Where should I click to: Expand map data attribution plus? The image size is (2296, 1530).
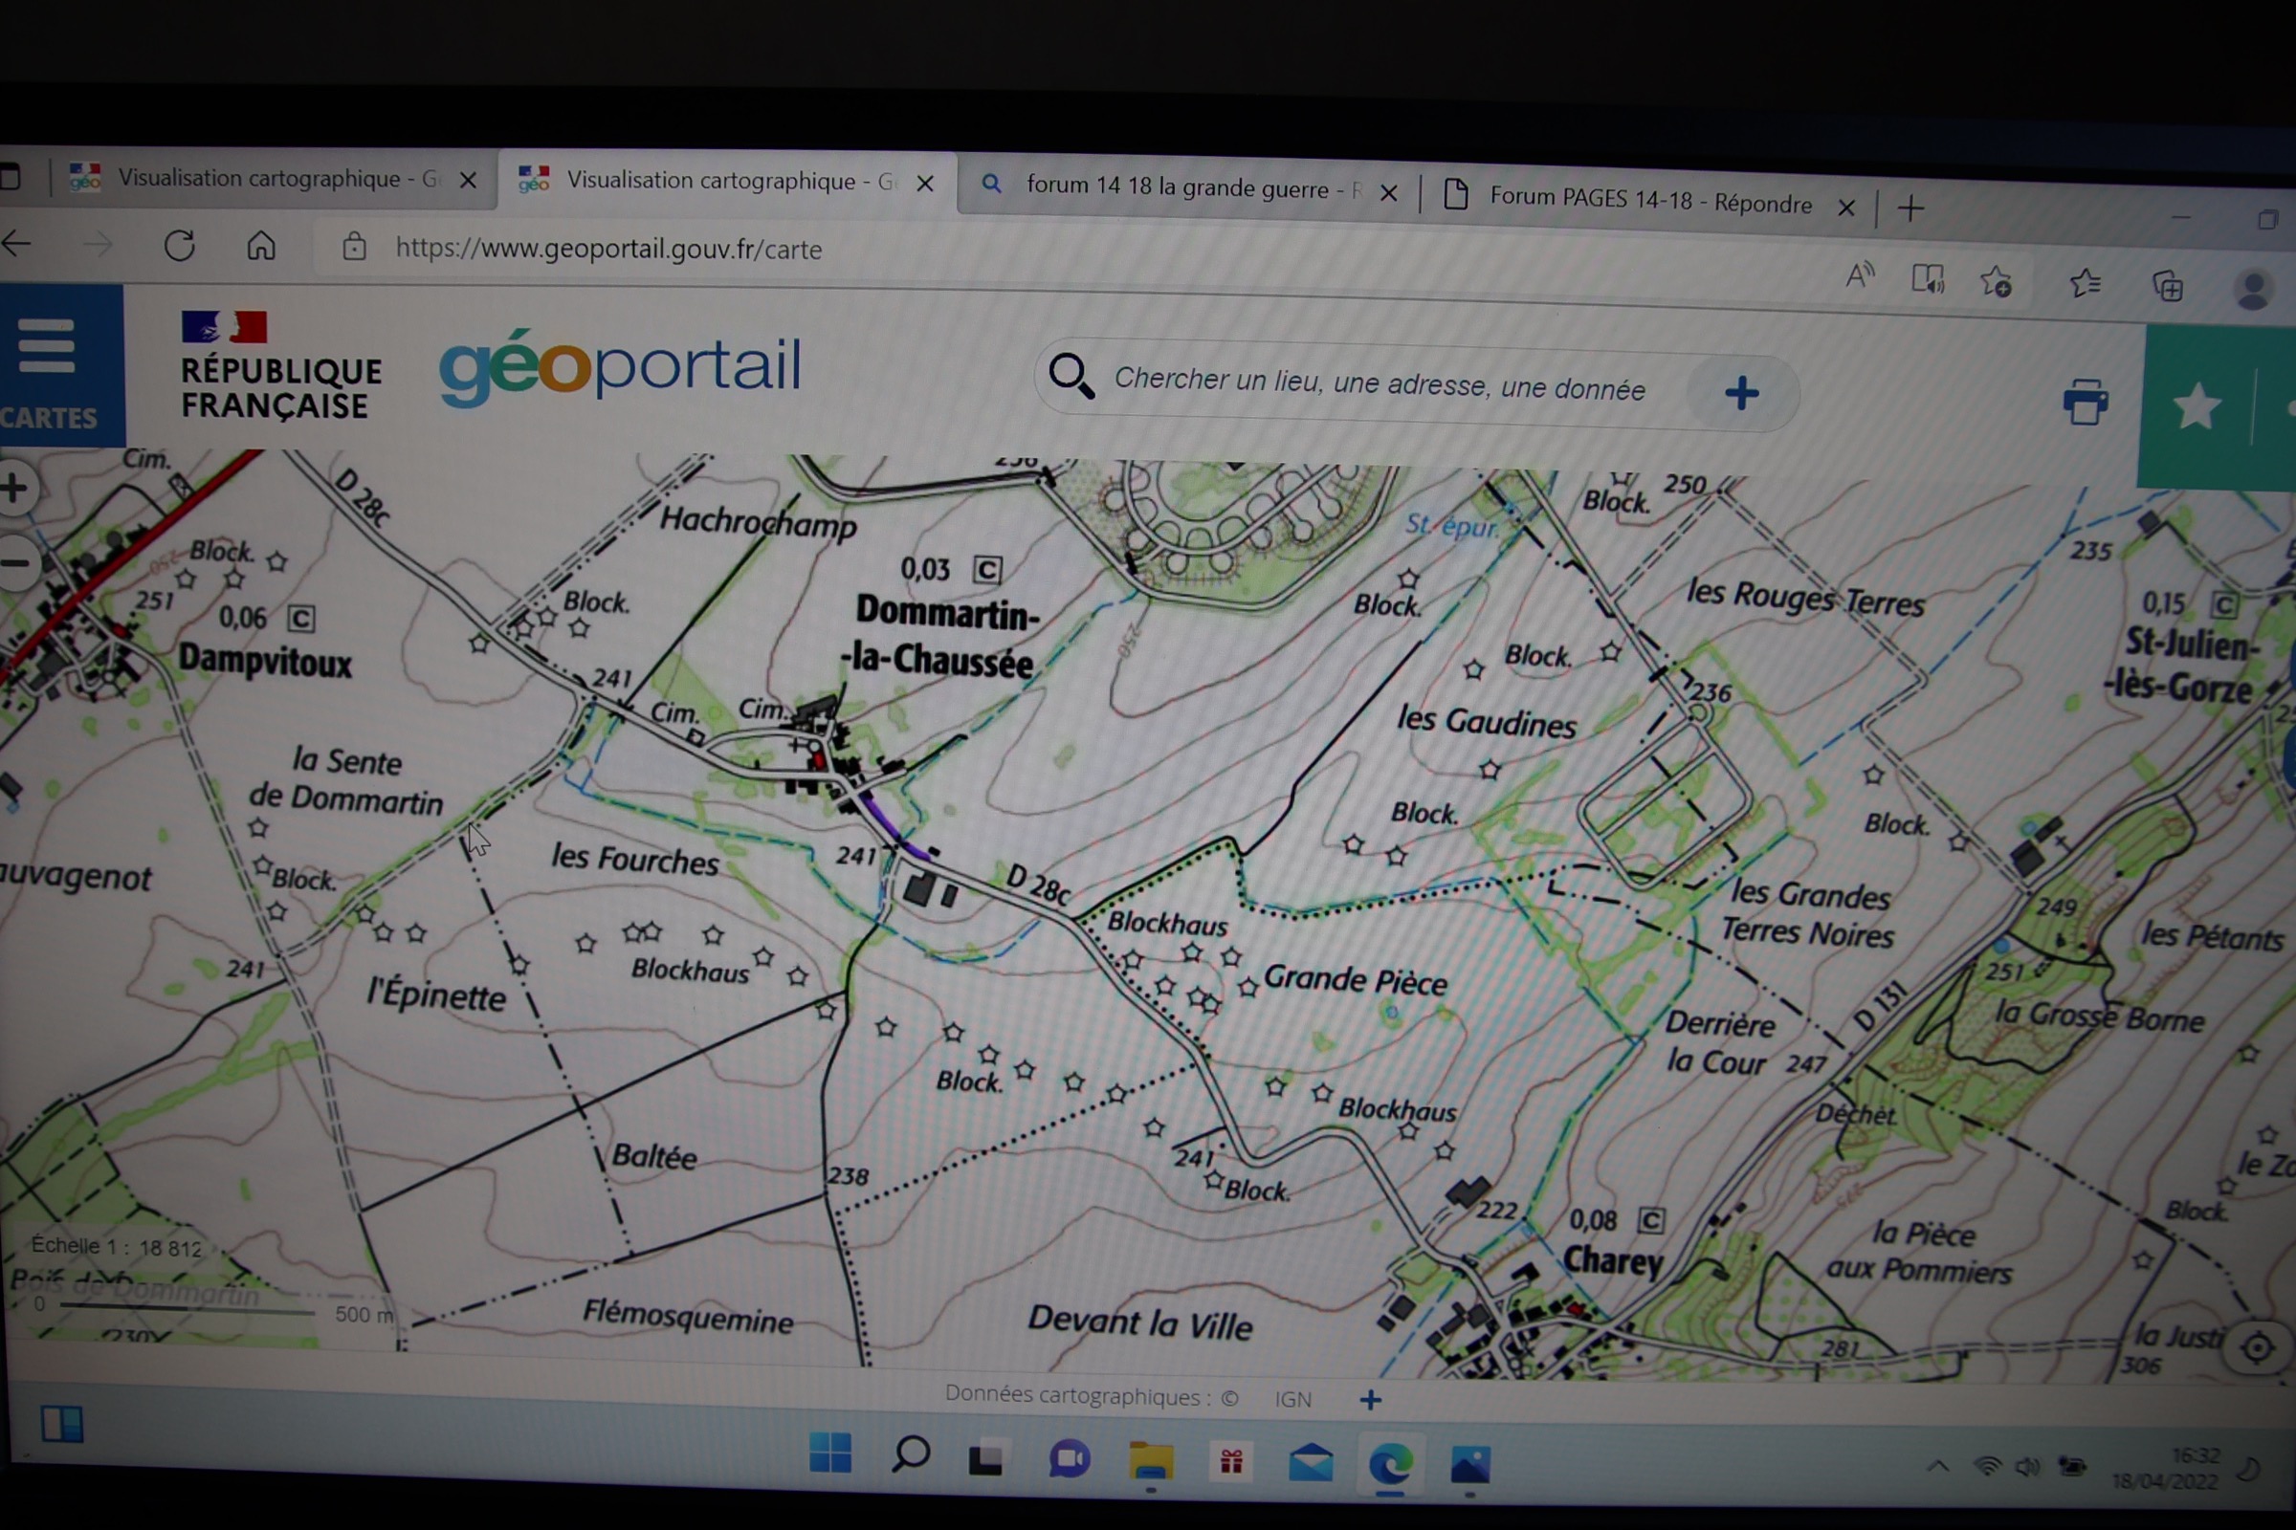coord(1370,1400)
